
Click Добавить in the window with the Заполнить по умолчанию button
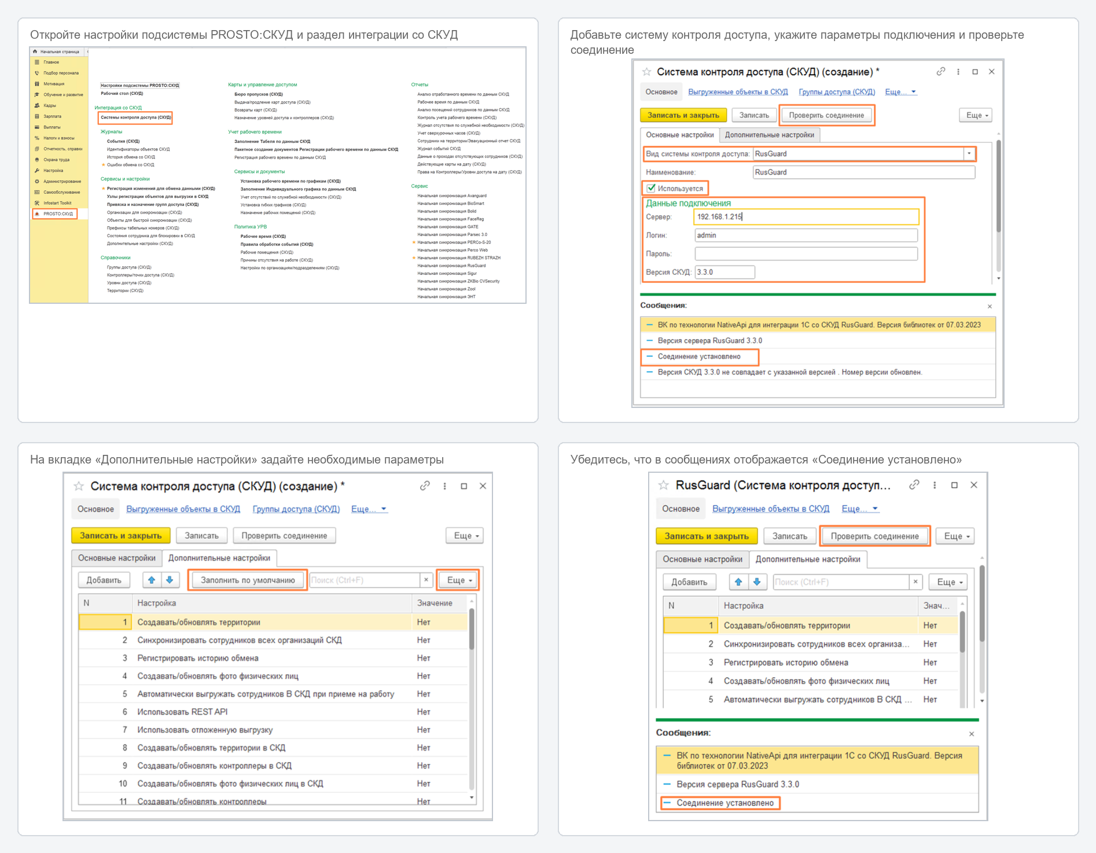pos(104,580)
